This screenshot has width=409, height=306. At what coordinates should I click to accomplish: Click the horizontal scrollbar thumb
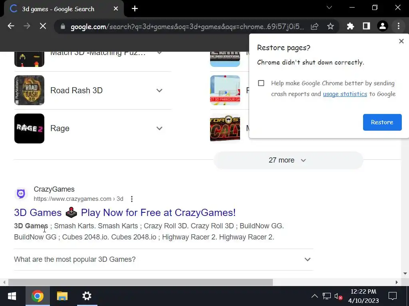click(x=140, y=282)
